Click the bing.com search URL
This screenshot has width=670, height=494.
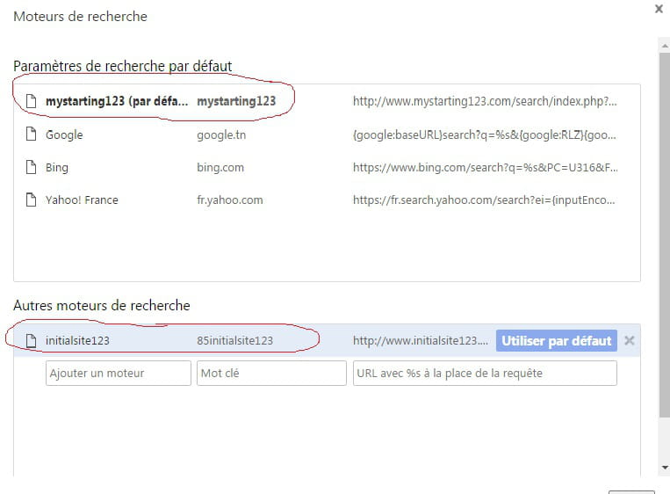[x=486, y=167]
